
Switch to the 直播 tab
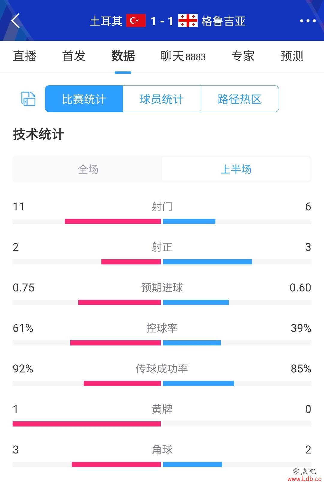[25, 56]
